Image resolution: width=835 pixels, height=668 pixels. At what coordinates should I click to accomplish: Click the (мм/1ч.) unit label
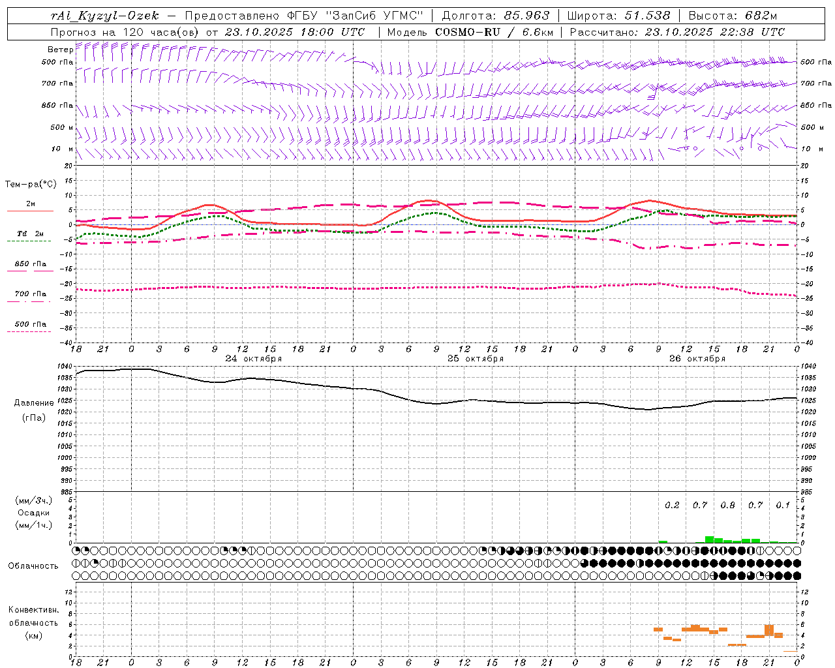tap(34, 525)
